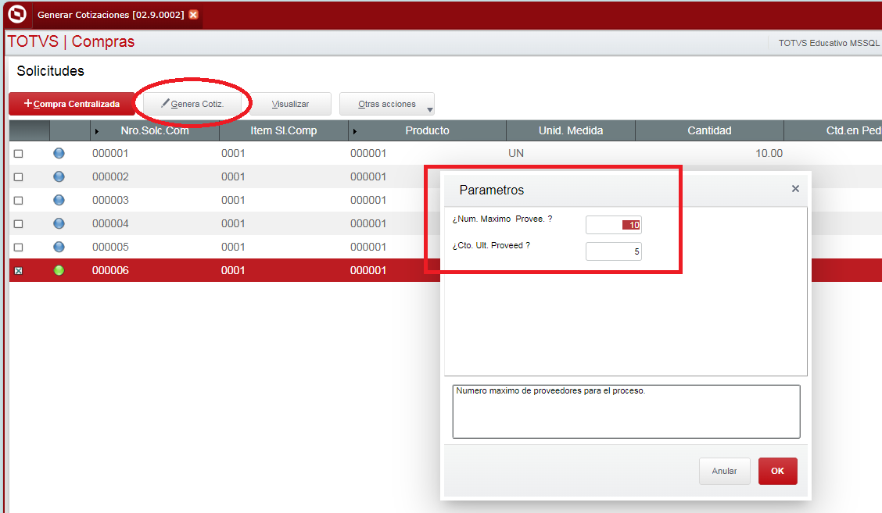Click the Cantidad column header
This screenshot has height=513, width=882.
(x=709, y=130)
